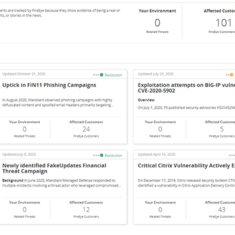
Task: Select the 24 affected customers count on FIN11 card
Action: tap(86, 129)
